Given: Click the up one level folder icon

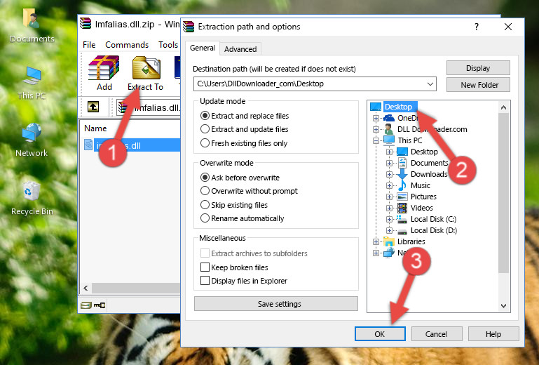Looking at the screenshot, I should (93, 107).
